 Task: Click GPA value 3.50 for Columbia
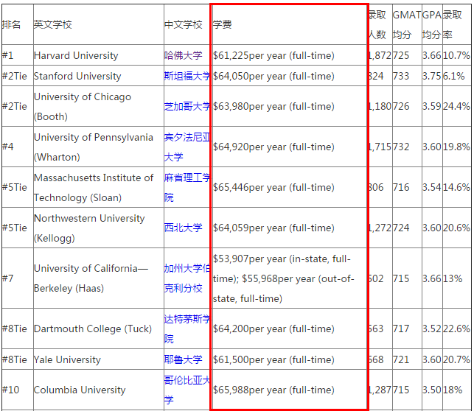(432, 390)
